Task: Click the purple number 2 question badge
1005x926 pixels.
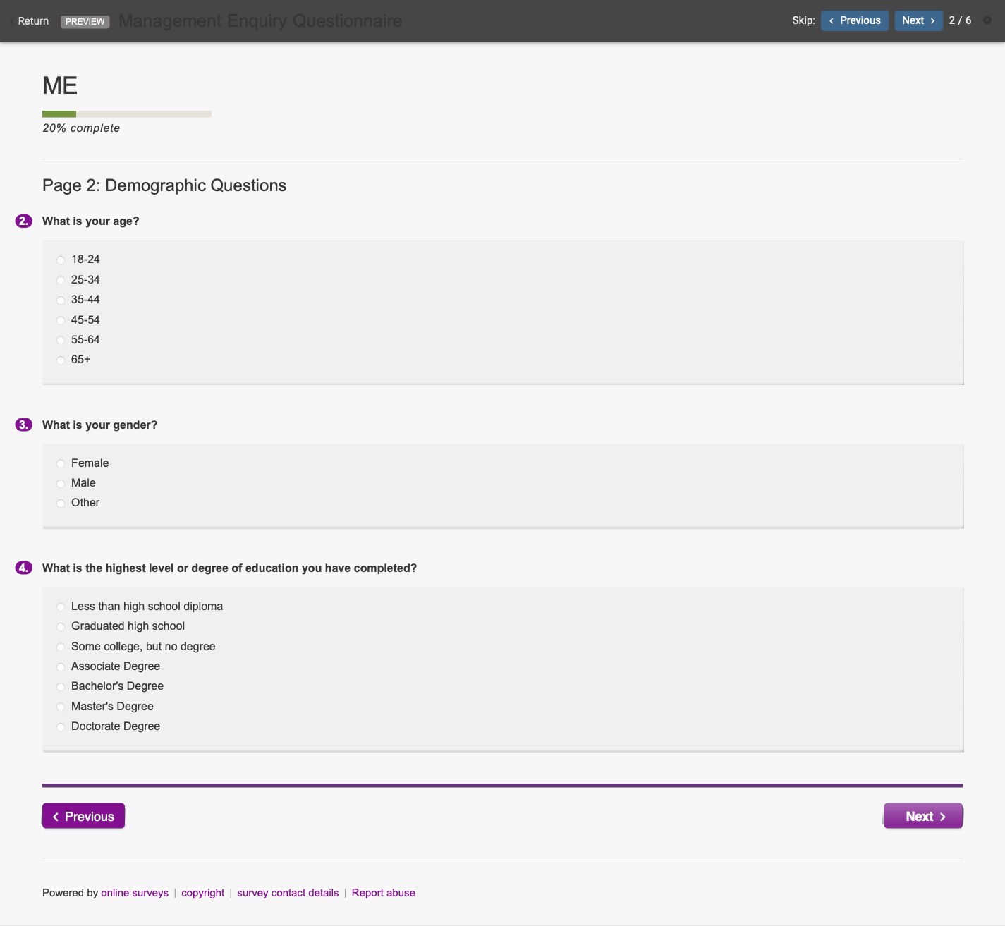Action: pyautogui.click(x=24, y=221)
